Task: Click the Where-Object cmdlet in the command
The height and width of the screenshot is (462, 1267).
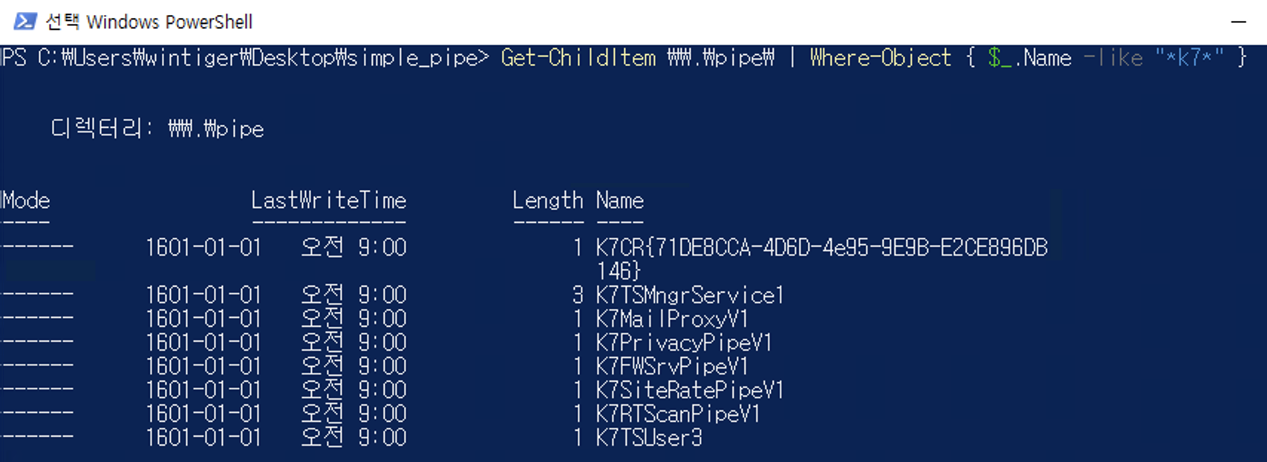Action: point(880,58)
